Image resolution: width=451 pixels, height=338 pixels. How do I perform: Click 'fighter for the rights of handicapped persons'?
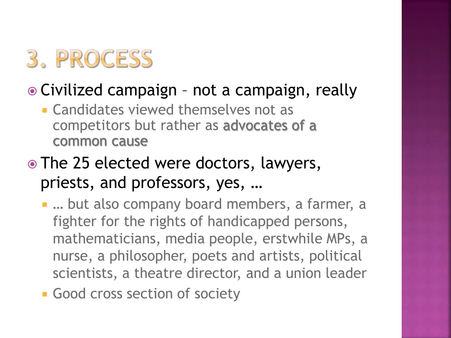(x=200, y=222)
